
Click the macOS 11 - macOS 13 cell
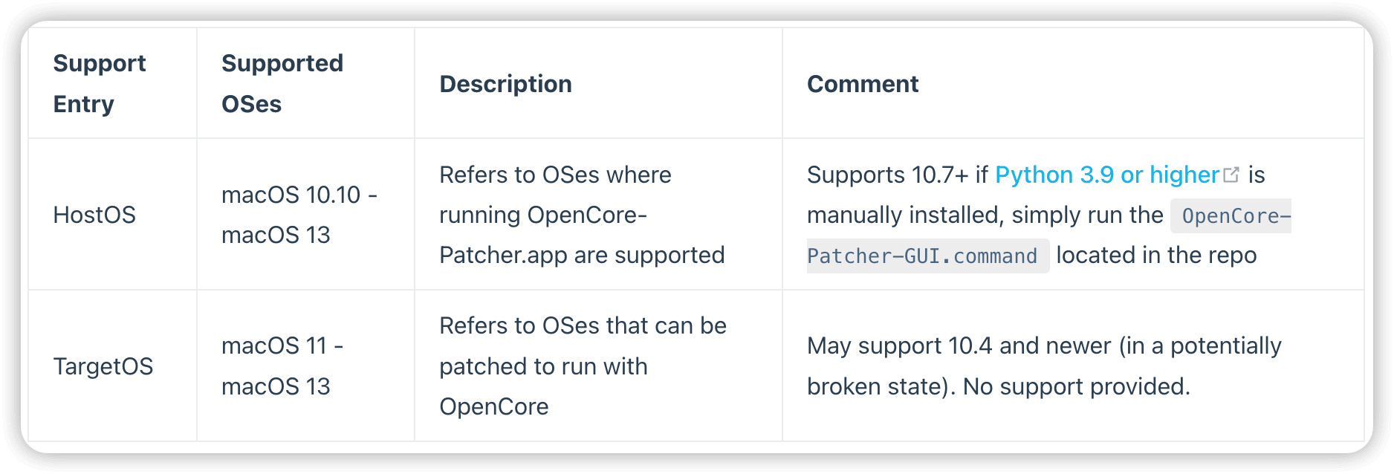point(282,366)
